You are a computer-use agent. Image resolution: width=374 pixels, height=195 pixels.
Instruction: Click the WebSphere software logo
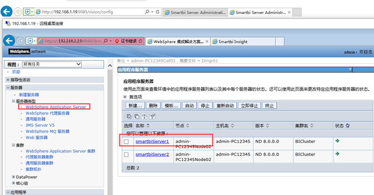pyautogui.click(x=27, y=51)
